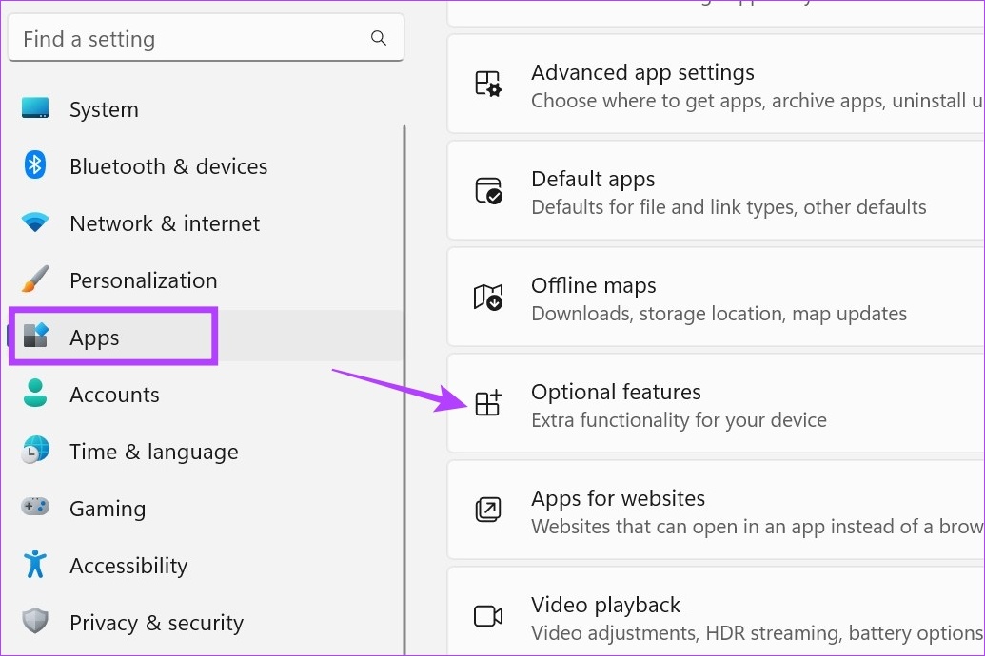Click the Video playback camera icon

[488, 616]
